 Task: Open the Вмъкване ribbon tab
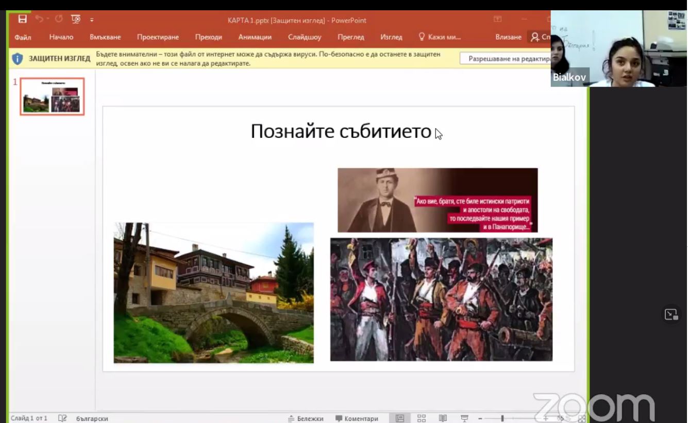105,37
